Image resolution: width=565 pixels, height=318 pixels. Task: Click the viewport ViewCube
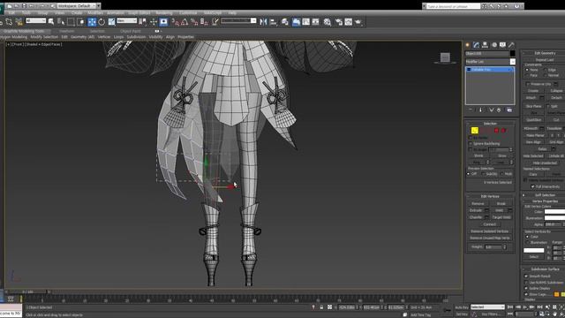(x=445, y=57)
